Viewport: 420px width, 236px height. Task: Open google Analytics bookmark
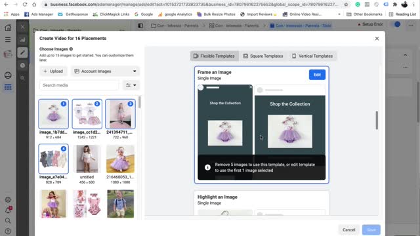(175, 14)
